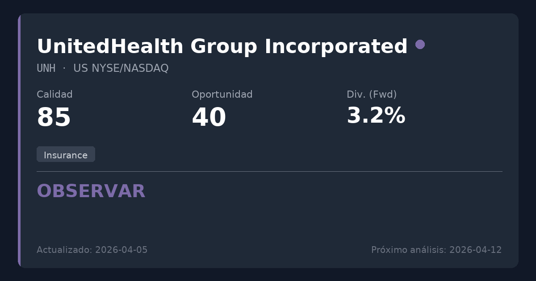Click the Oportunidad label
Screen dimensions: 536x281
pos(222,95)
